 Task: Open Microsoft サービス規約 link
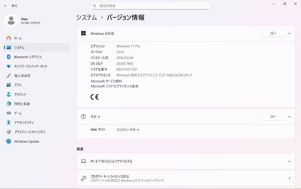coord(106,81)
